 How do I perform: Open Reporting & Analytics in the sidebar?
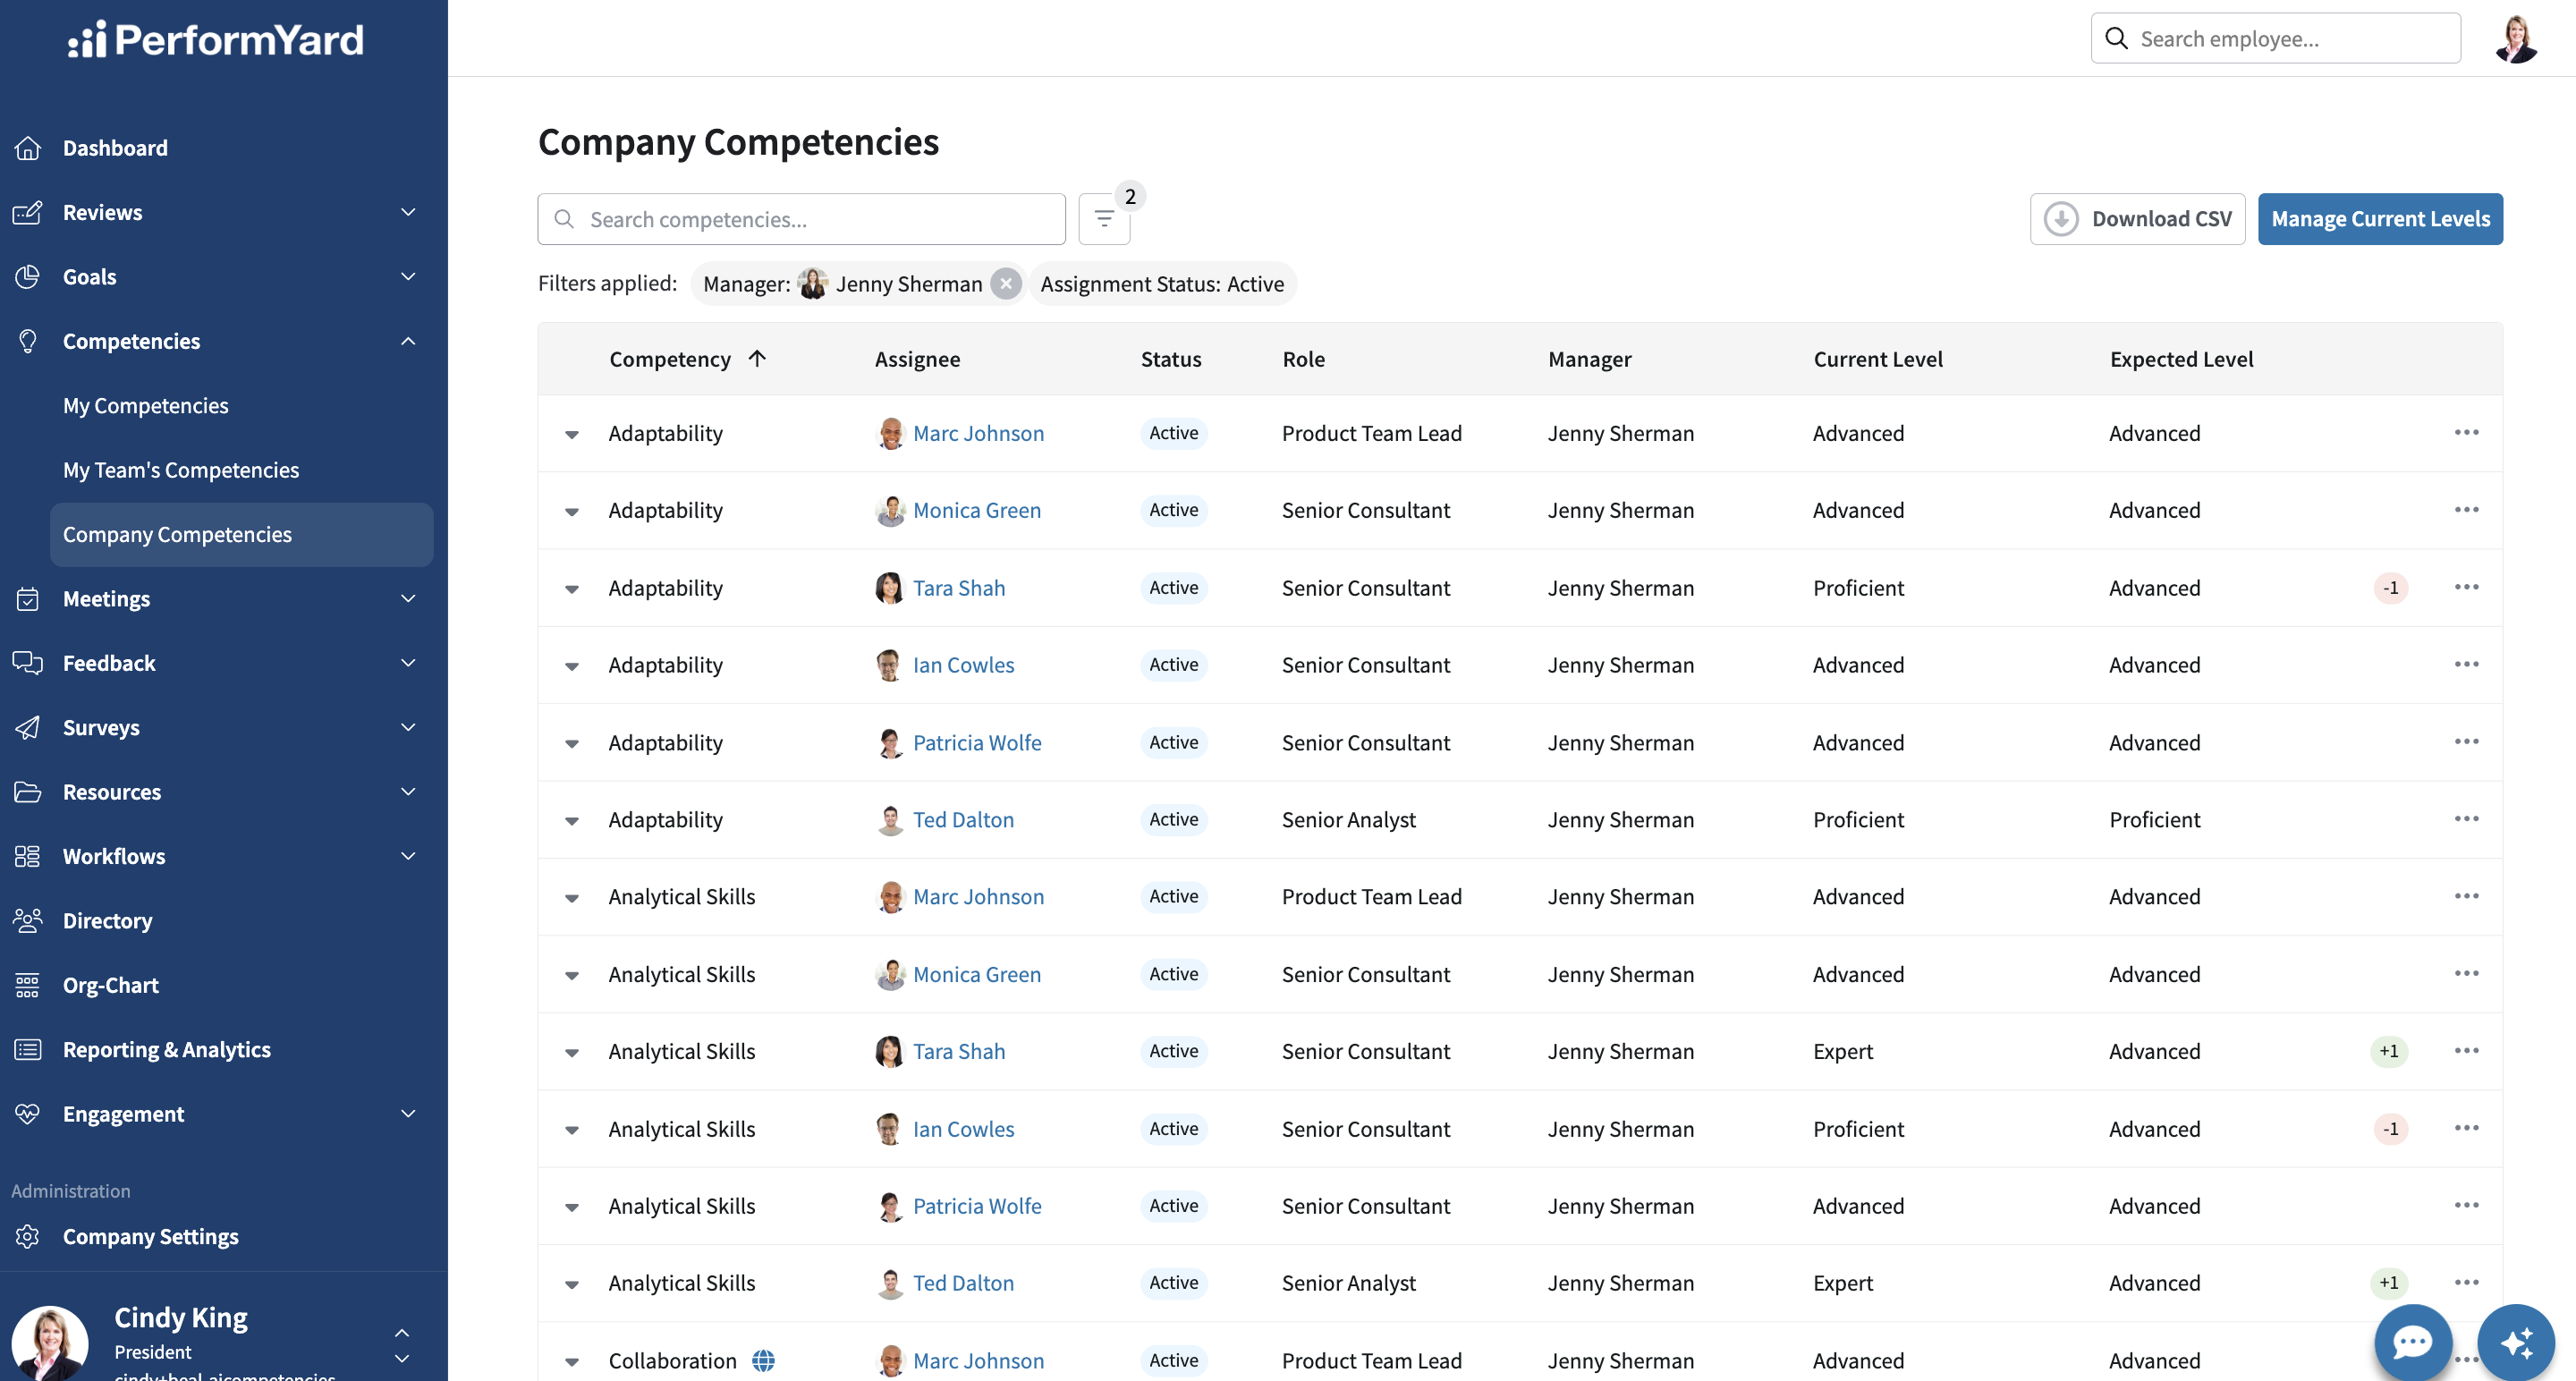[166, 1049]
